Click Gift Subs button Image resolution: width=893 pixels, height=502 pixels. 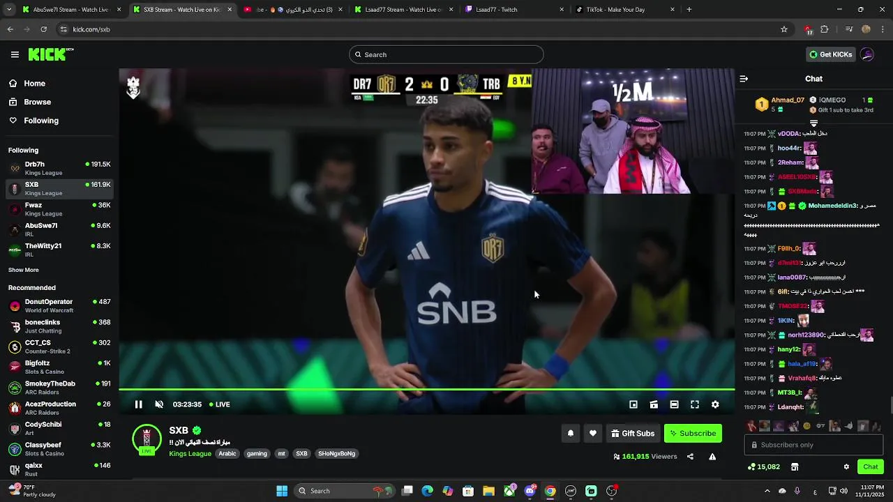coord(633,433)
